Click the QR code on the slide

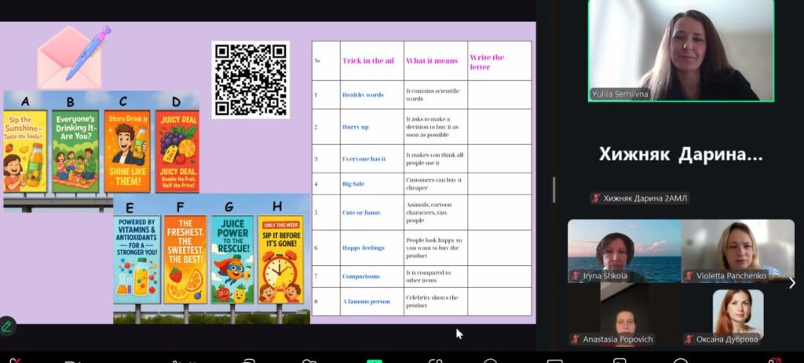(250, 79)
